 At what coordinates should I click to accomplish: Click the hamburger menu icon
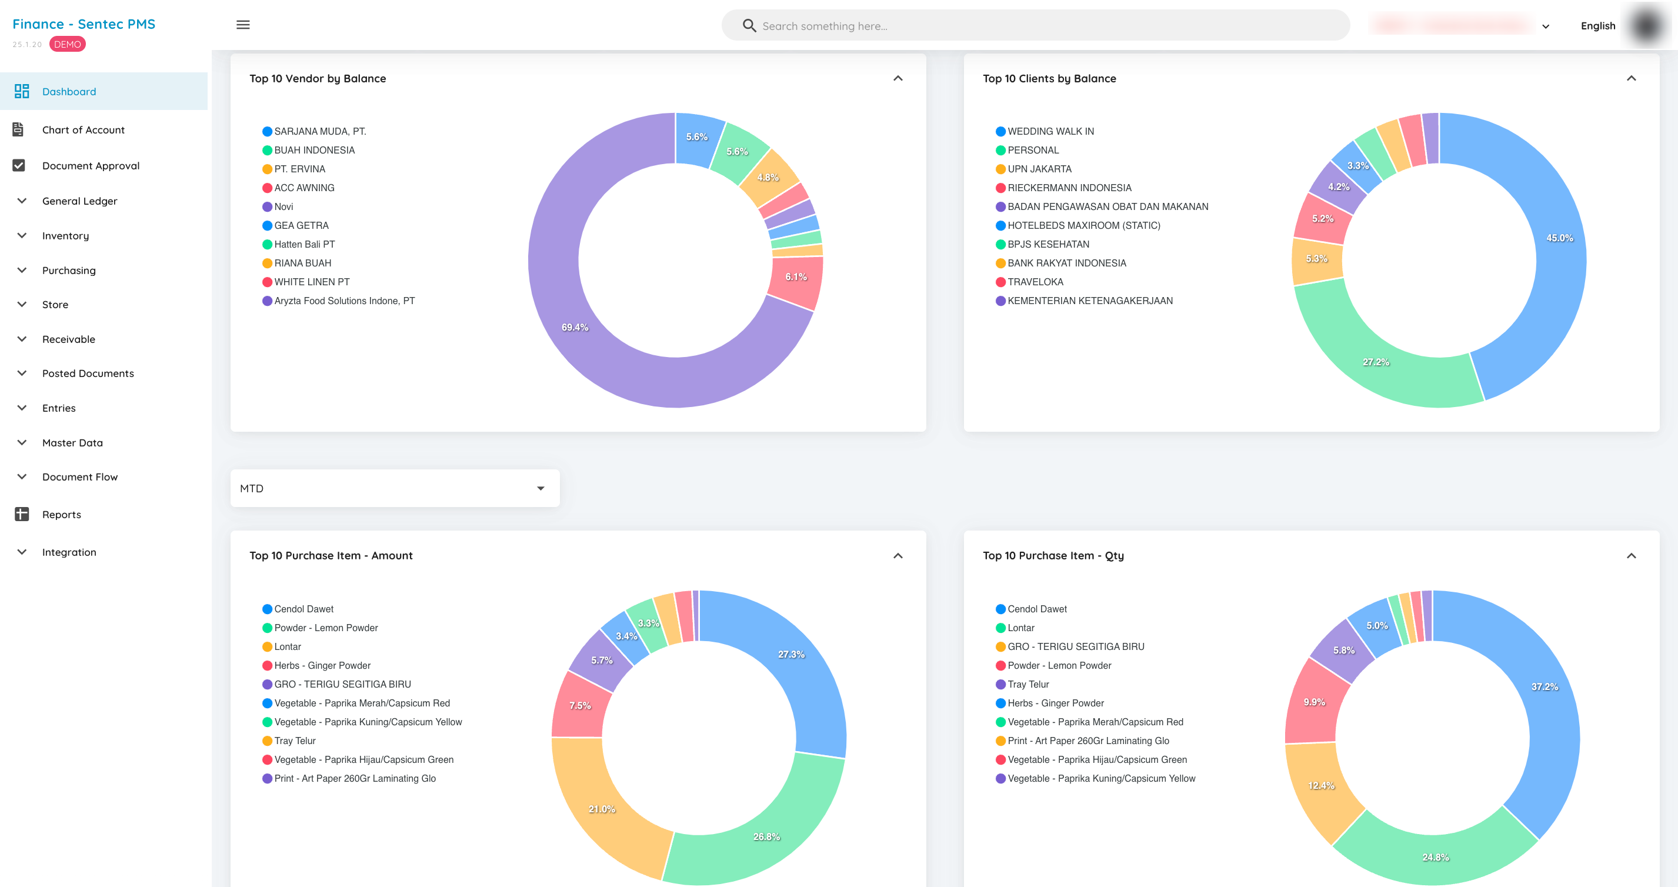coord(243,25)
